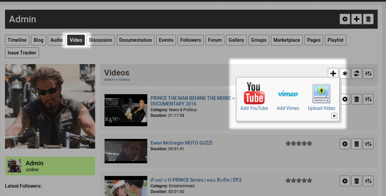This screenshot has height=196, width=386.
Task: Open the Events tab
Action: click(x=166, y=40)
